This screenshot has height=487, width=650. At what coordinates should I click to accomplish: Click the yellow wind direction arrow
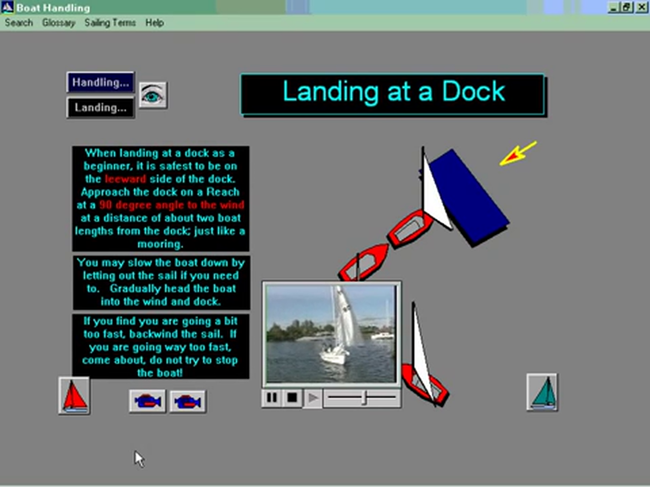tap(517, 153)
